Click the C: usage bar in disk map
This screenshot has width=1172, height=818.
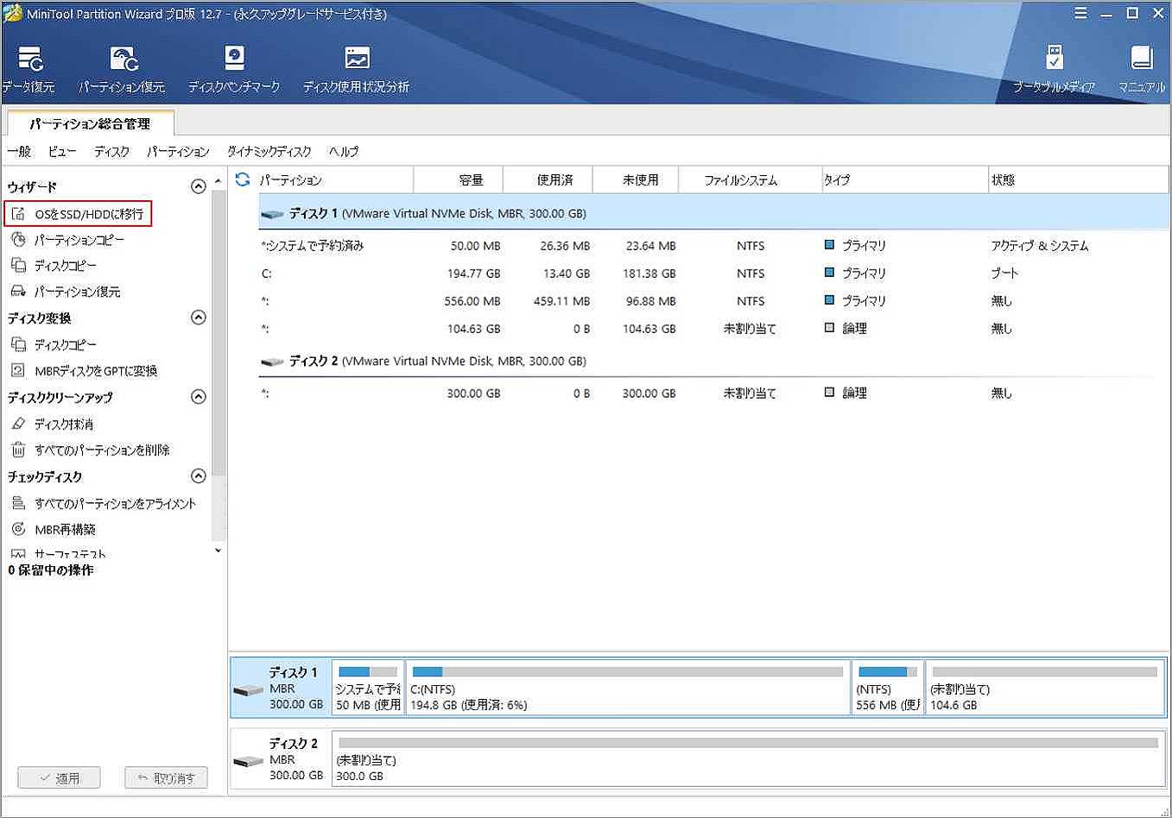pyautogui.click(x=628, y=671)
